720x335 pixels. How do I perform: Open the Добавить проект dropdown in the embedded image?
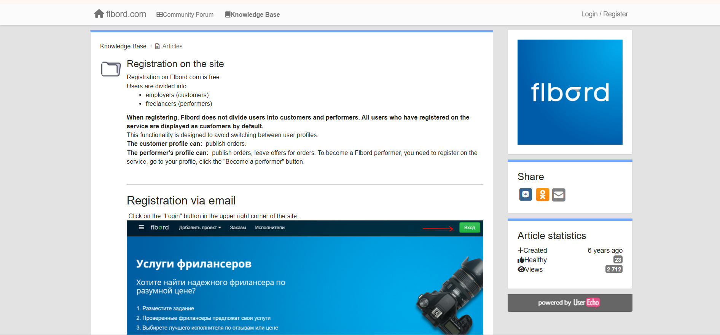[x=200, y=228]
